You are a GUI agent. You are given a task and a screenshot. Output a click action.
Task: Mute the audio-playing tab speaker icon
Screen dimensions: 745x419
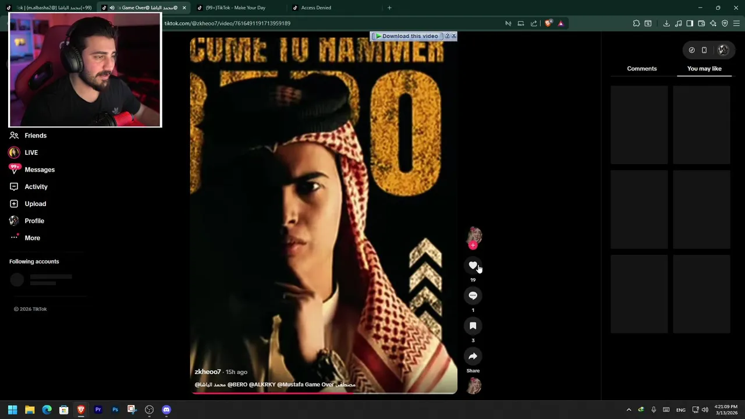coord(112,8)
